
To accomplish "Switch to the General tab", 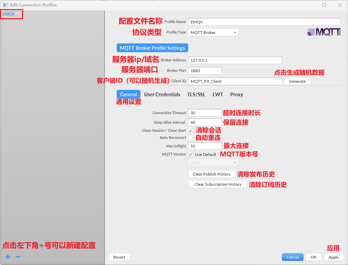I will click(129, 95).
